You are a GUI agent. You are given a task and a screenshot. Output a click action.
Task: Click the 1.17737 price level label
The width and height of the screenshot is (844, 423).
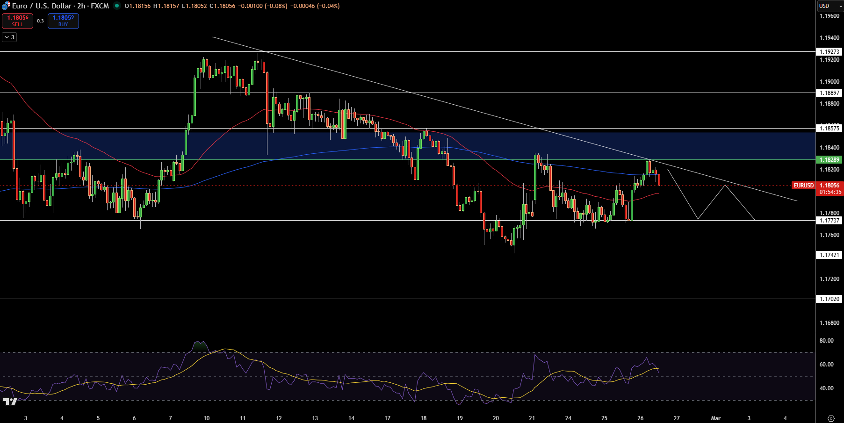830,221
